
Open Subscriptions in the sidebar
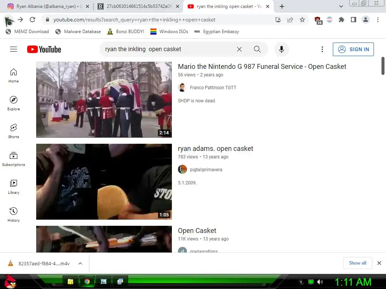pos(14,159)
